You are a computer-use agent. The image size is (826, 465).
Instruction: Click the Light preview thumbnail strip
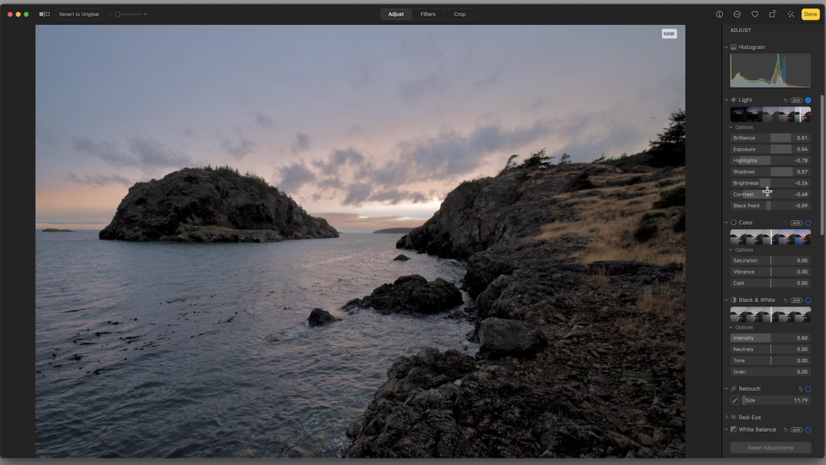[x=771, y=114]
